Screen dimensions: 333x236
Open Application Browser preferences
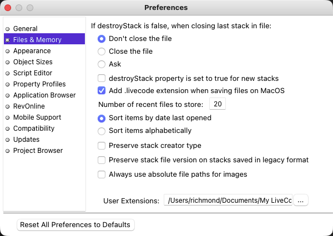[44, 95]
